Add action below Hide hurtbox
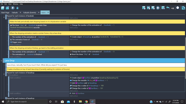This screenshot has height=104, width=186. click(74, 96)
